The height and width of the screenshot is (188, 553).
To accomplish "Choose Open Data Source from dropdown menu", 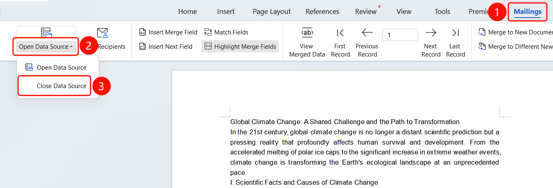I will coord(57,67).
